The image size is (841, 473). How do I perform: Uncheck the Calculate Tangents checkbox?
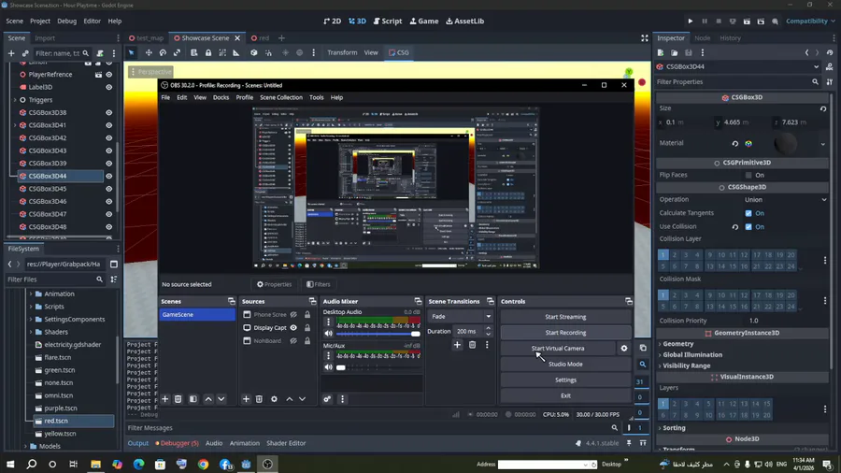748,213
